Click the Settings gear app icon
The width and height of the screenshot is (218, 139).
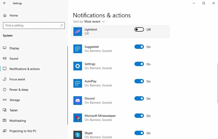tap(78, 66)
